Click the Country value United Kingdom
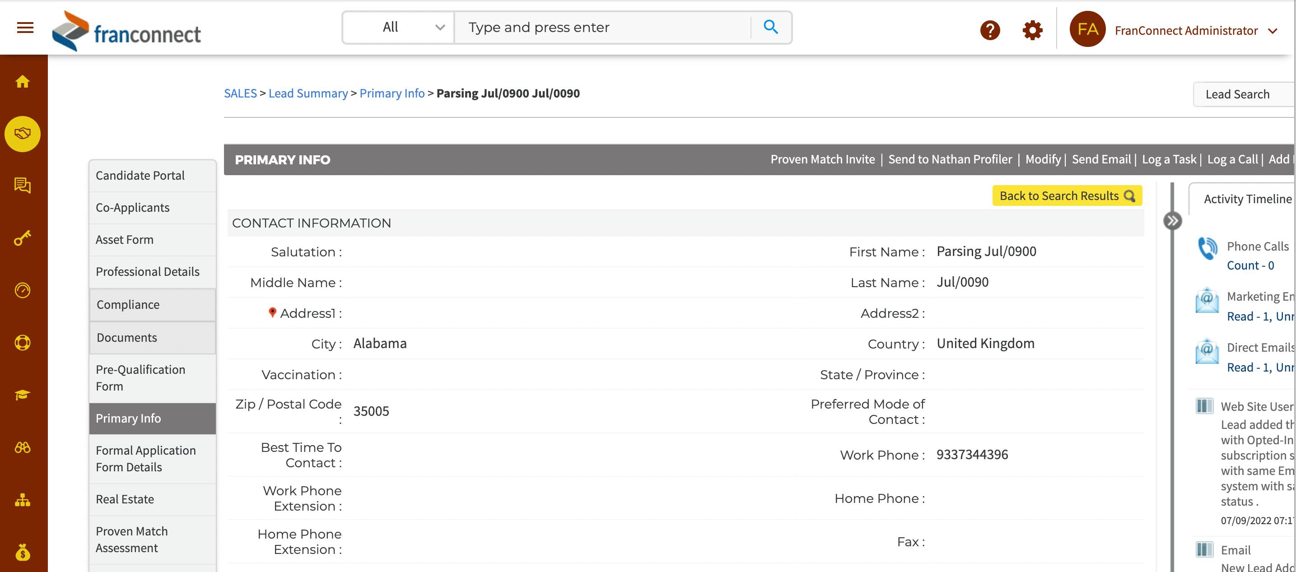This screenshot has width=1296, height=572. [x=985, y=344]
